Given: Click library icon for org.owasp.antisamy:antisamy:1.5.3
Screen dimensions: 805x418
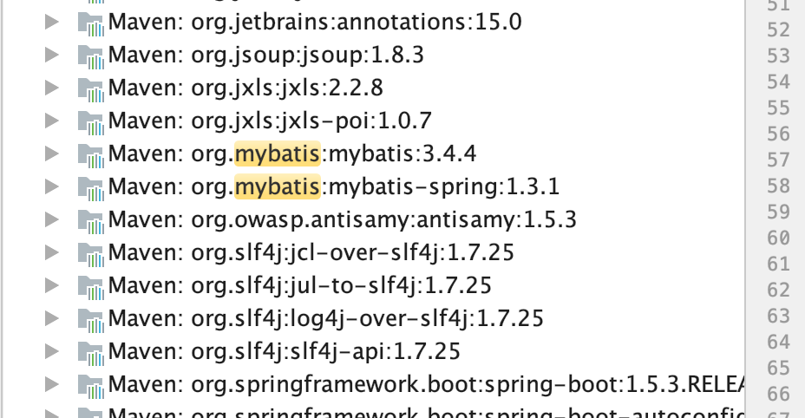Looking at the screenshot, I should 91,221.
